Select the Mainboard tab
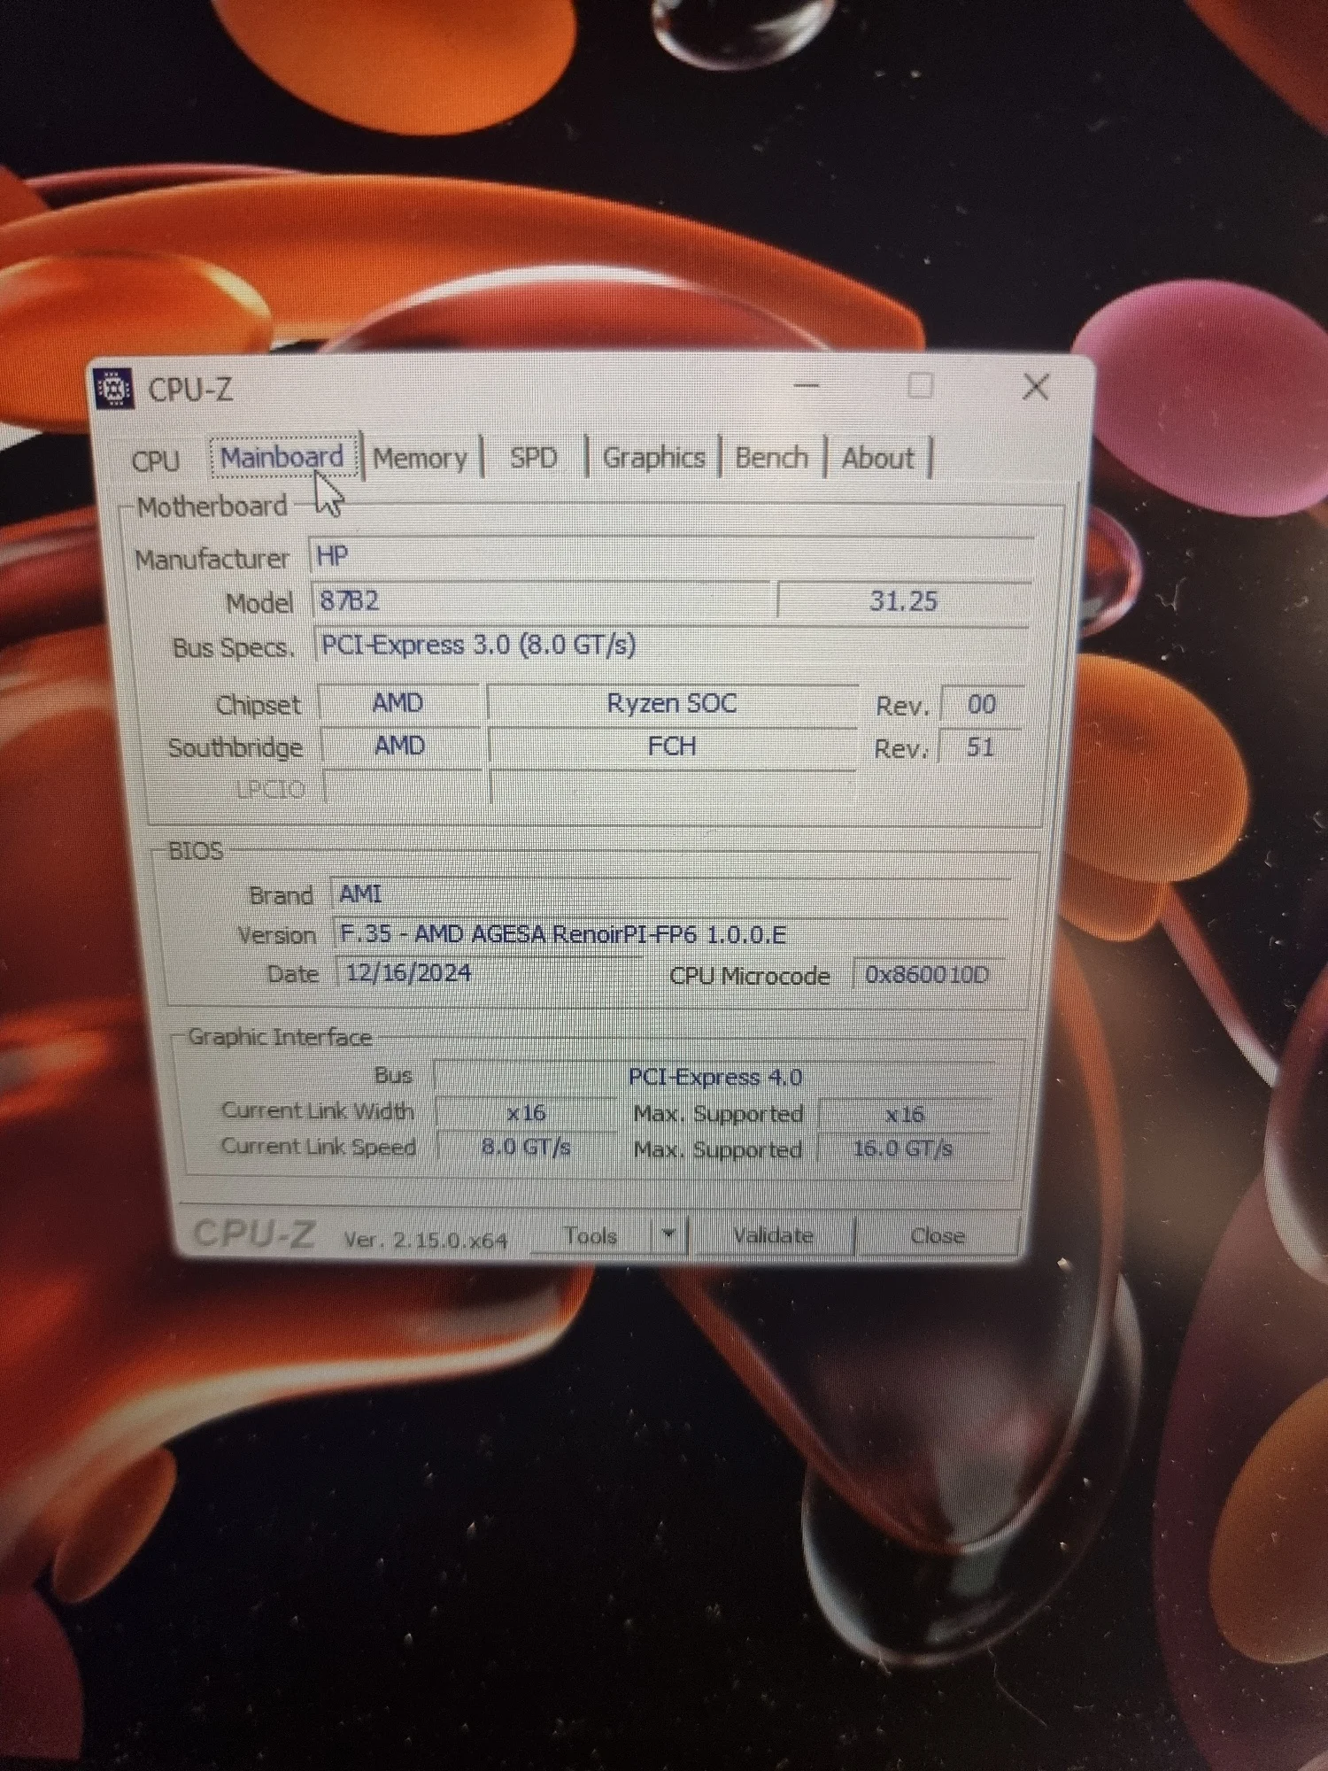Screen dimensions: 1328x1771 coord(283,458)
